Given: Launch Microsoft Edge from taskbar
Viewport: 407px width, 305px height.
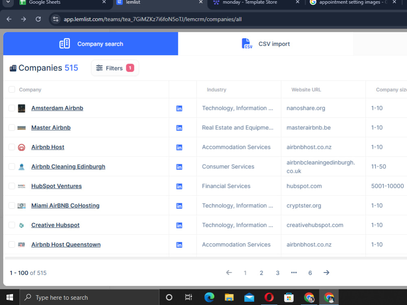Looking at the screenshot, I should point(209,297).
